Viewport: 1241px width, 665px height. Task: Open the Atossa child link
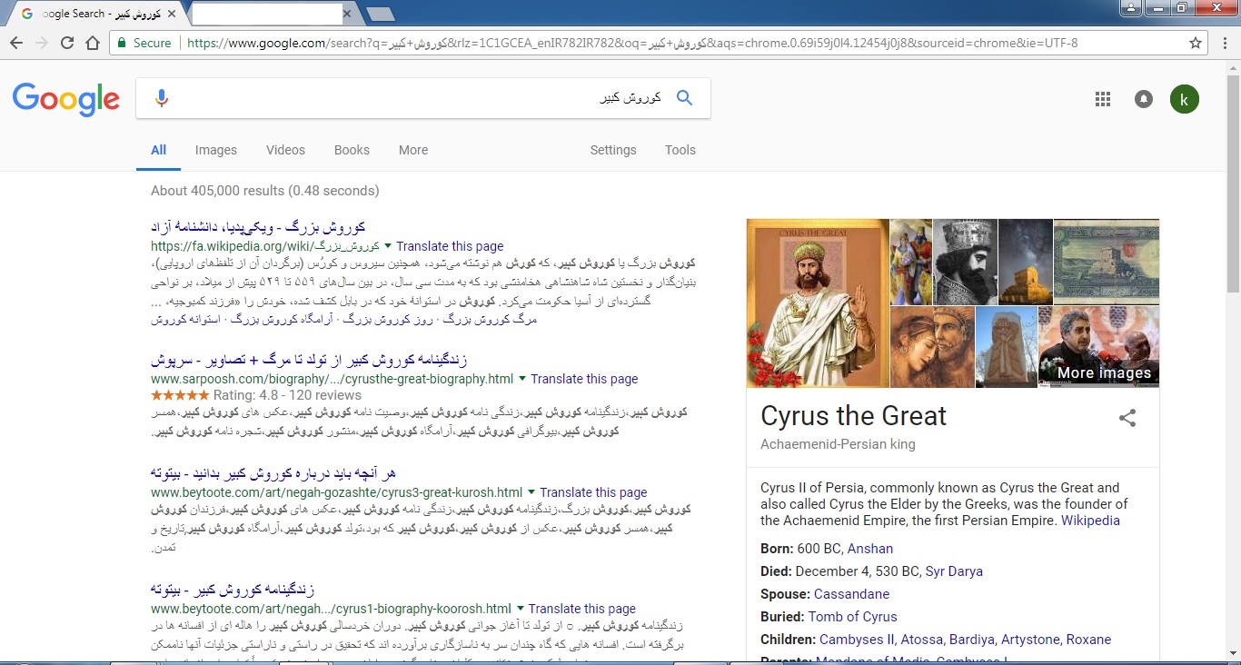923,640
